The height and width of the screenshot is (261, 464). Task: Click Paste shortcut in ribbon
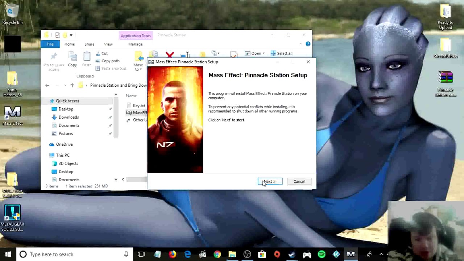[x=111, y=68]
